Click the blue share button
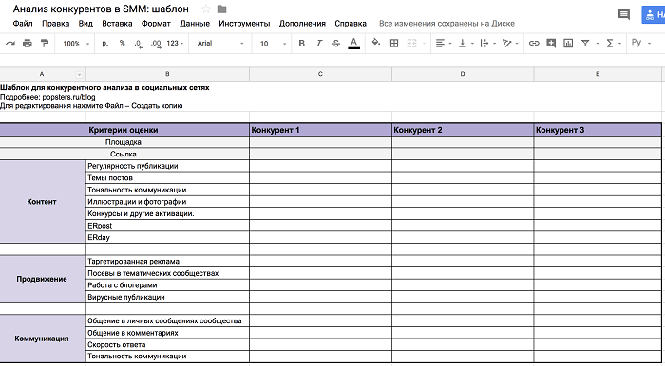The width and height of the screenshot is (665, 366). pyautogui.click(x=654, y=15)
